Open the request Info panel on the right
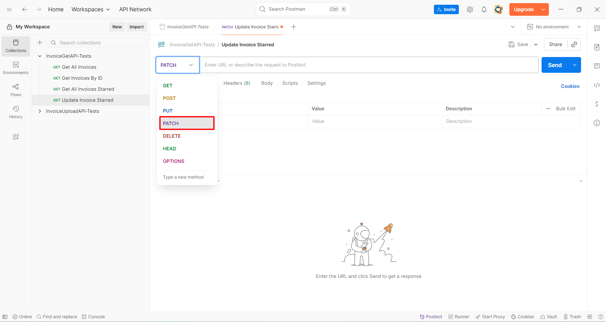Image resolution: width=606 pixels, height=322 pixels. (x=597, y=123)
